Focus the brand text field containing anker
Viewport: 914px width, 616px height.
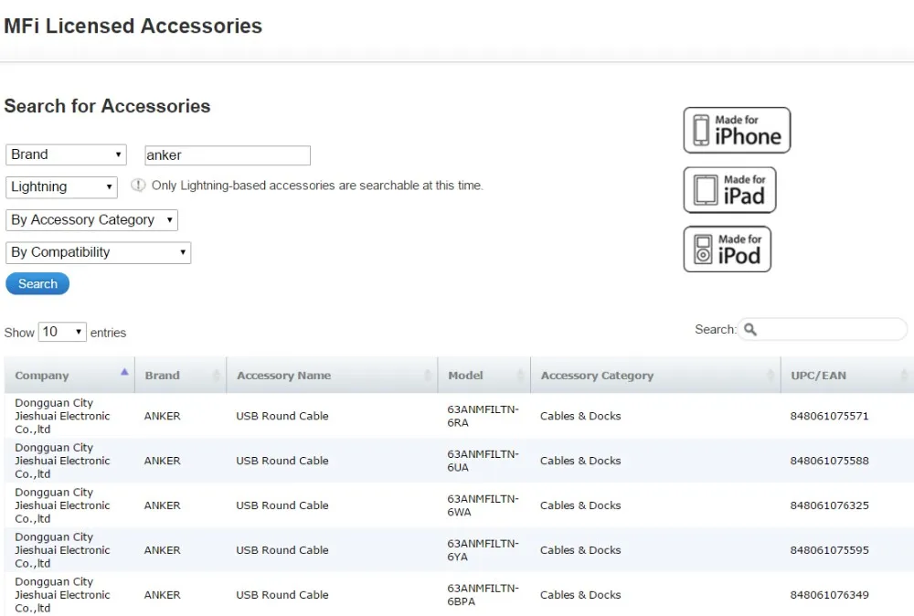tap(228, 155)
